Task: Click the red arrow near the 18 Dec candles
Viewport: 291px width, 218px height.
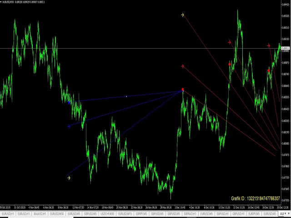Action: tap(269, 45)
